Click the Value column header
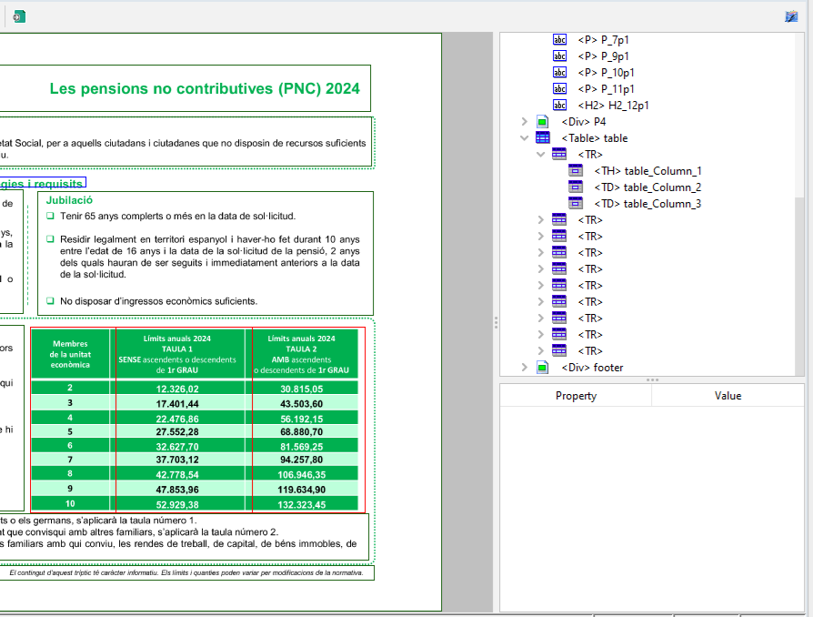The height and width of the screenshot is (617, 813). [x=728, y=395]
